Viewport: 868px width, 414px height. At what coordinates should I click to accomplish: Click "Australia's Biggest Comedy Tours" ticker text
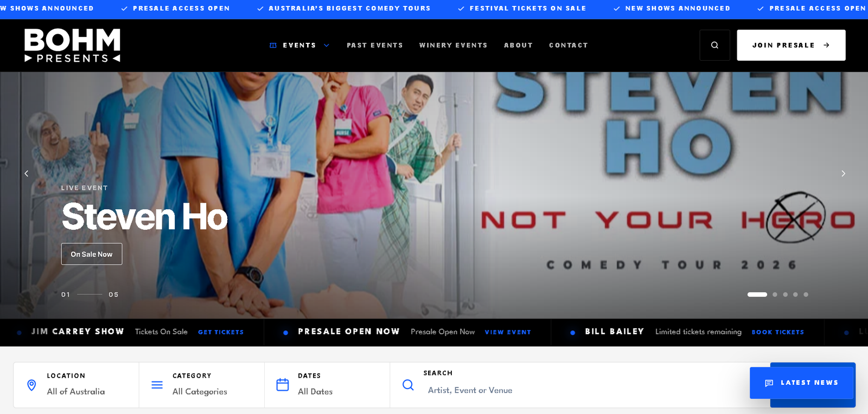tap(349, 8)
